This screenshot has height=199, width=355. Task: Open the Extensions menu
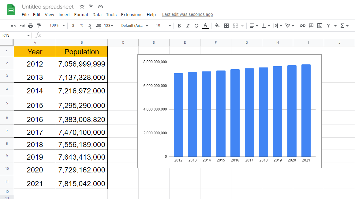pyautogui.click(x=132, y=15)
